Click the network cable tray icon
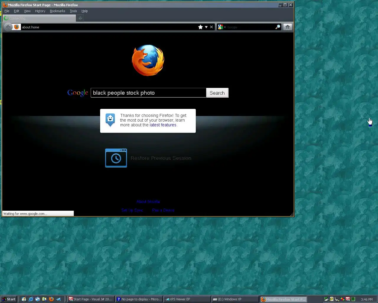This screenshot has height=303, width=378. [x=337, y=299]
